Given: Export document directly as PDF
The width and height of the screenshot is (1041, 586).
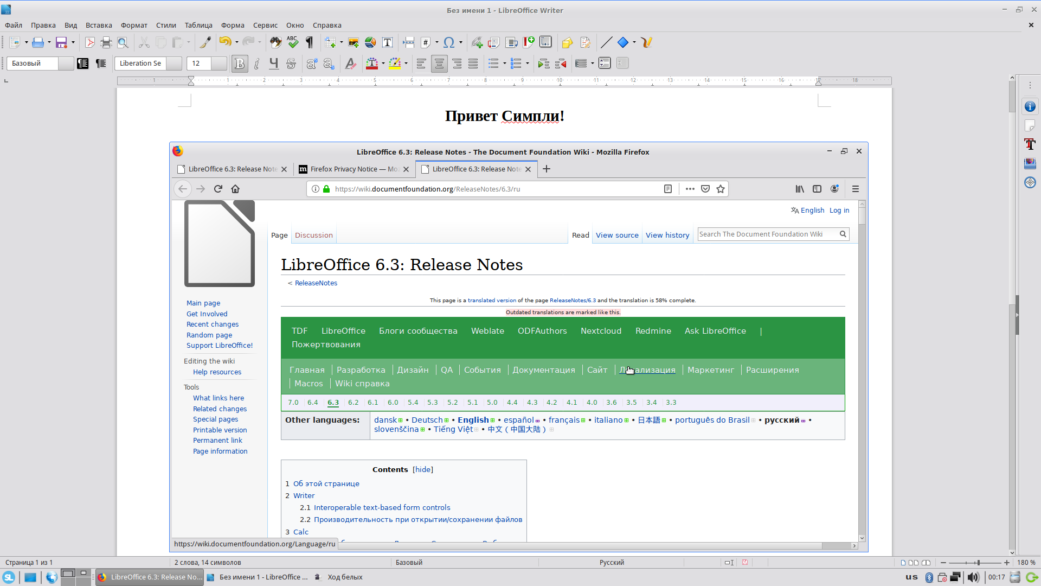Looking at the screenshot, I should [90, 42].
